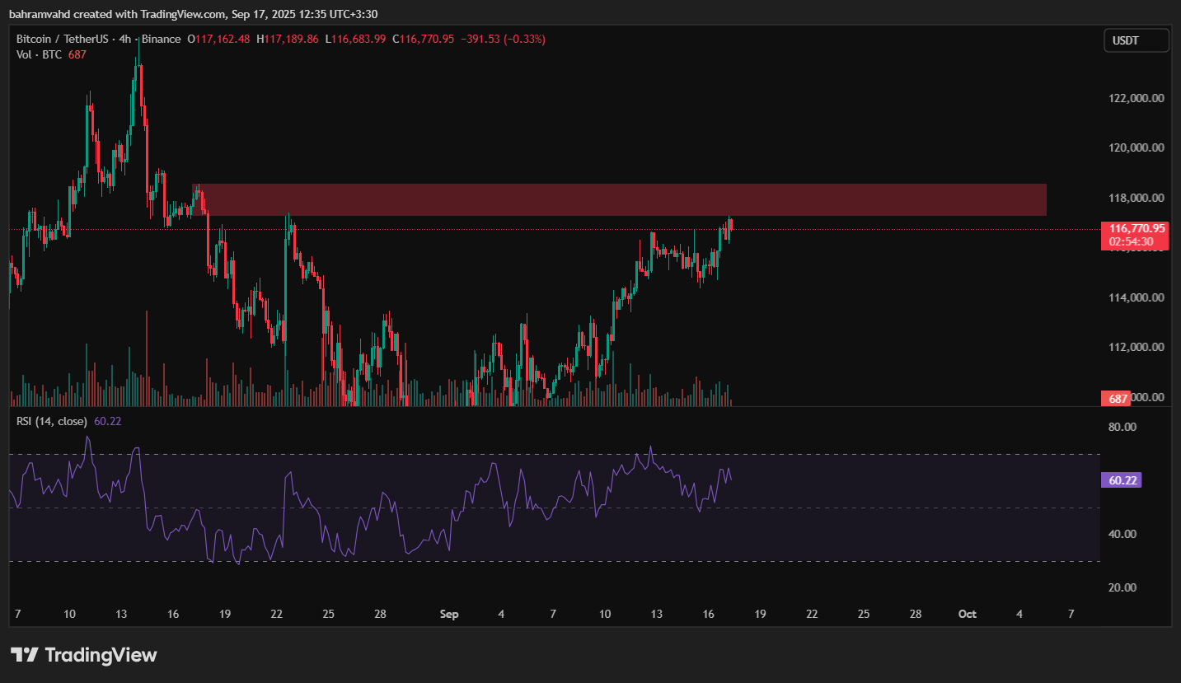The height and width of the screenshot is (683, 1181).
Task: Click the TradingView wordmark text at bottom
Action: [100, 655]
